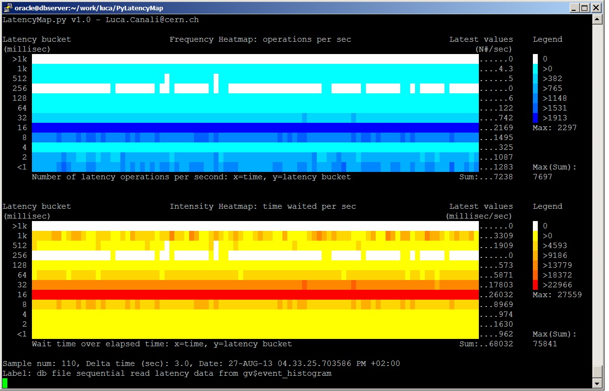The width and height of the screenshot is (609, 391).
Task: Click the red '>22966' legend swatch
Action: pos(536,285)
